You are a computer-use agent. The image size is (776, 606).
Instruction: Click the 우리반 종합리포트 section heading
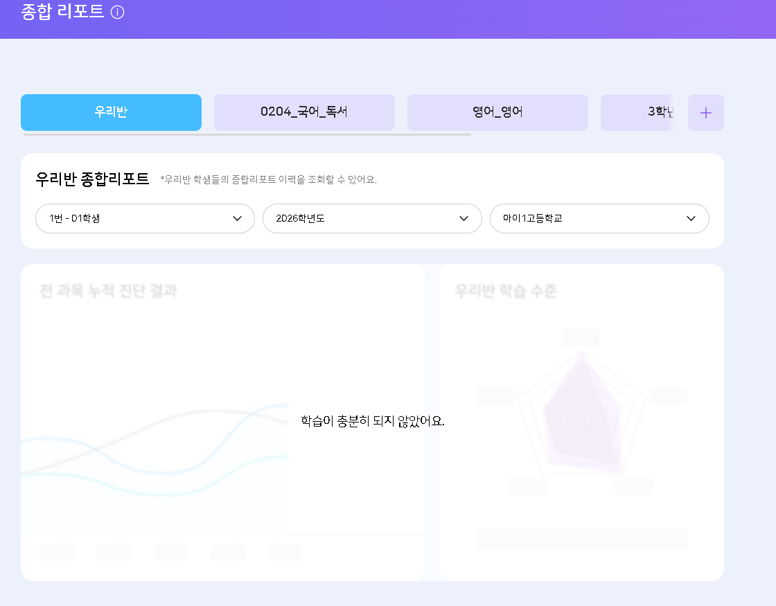[92, 179]
